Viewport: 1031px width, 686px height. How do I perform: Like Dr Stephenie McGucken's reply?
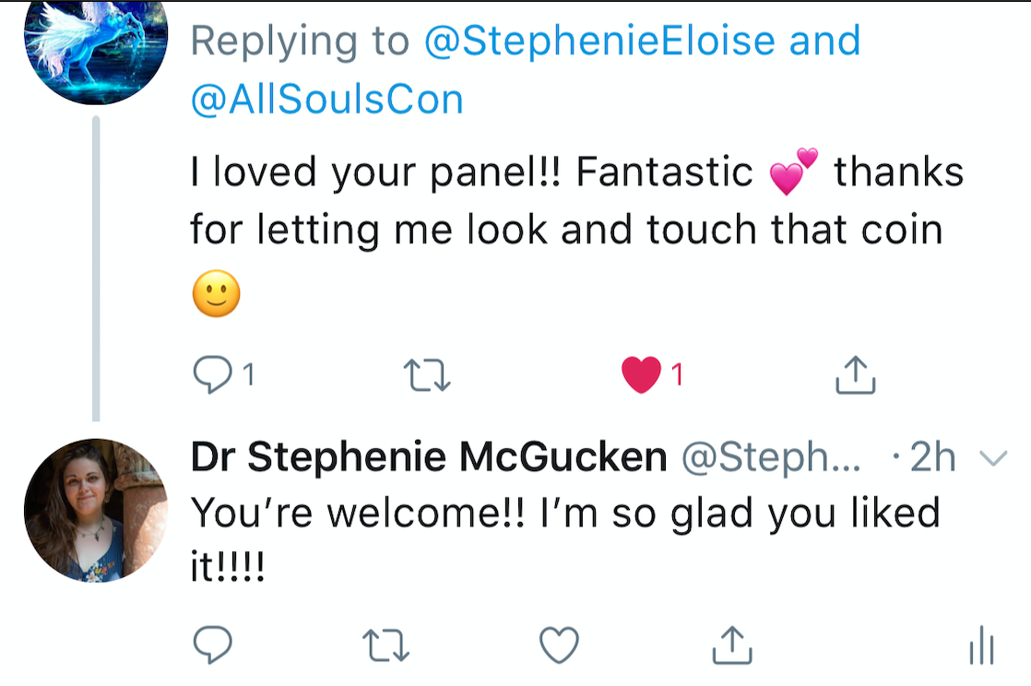point(559,645)
